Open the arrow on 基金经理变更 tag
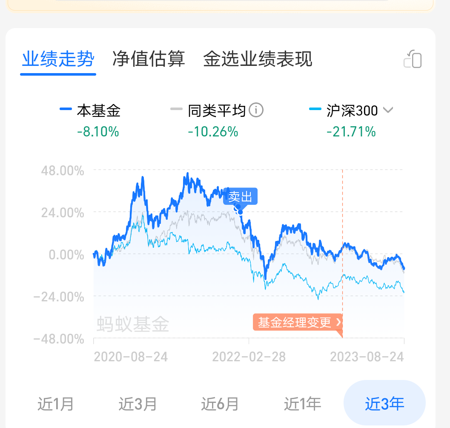The height and width of the screenshot is (428, 450). click(338, 323)
